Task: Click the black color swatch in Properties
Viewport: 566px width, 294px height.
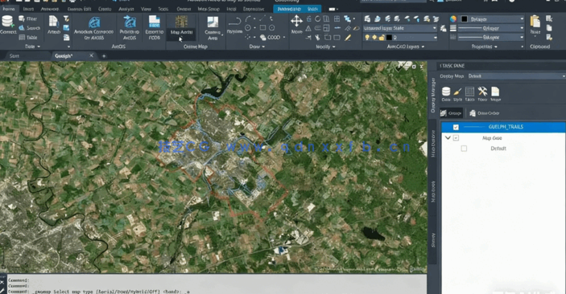Action: pyautogui.click(x=465, y=18)
